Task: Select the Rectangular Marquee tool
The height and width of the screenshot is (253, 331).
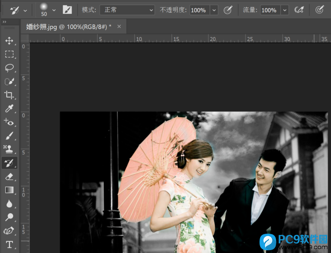Action: [x=9, y=54]
